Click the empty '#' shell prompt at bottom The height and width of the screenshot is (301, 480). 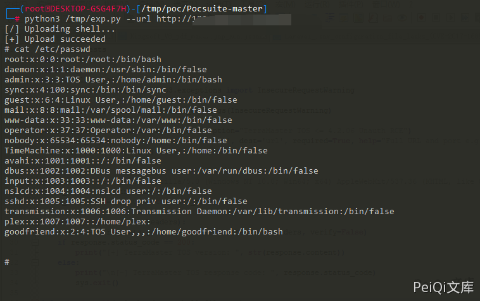[x=7, y=262]
